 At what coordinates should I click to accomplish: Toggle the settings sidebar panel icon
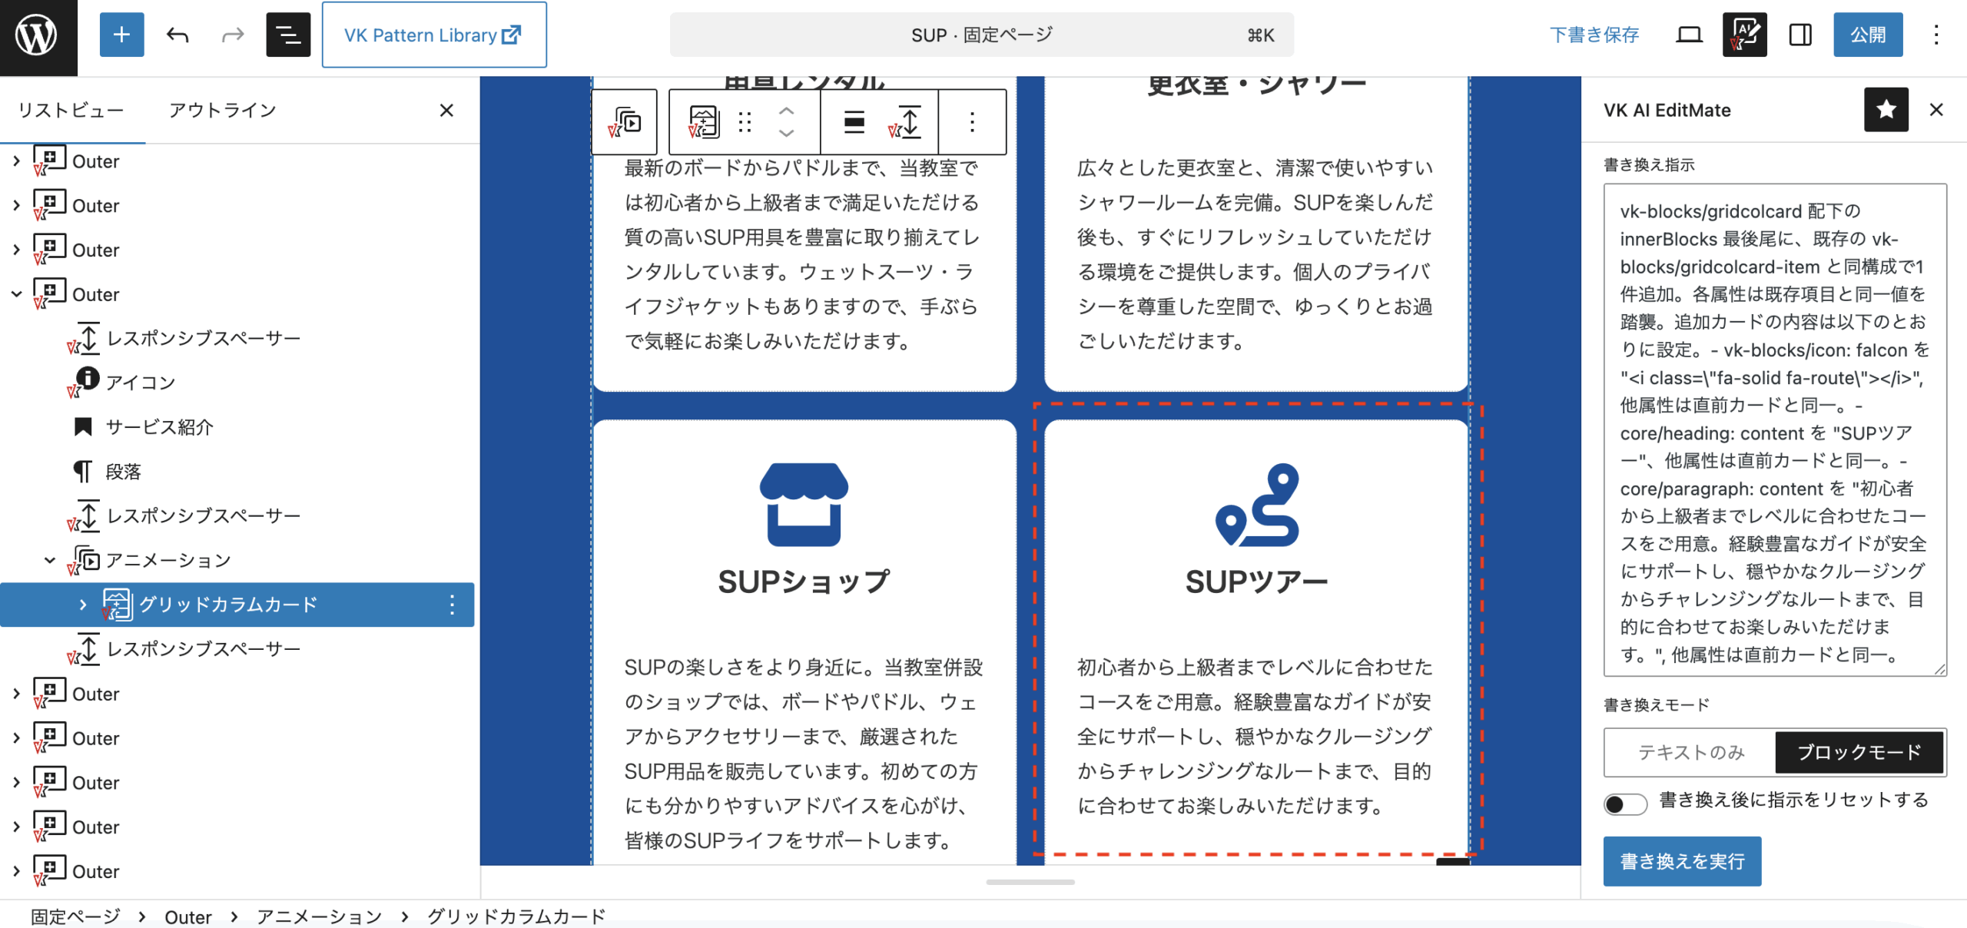(1799, 35)
